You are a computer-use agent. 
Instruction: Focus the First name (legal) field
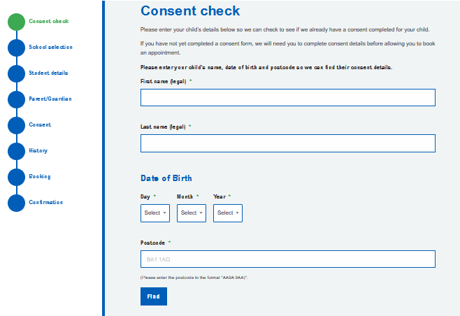coord(287,98)
